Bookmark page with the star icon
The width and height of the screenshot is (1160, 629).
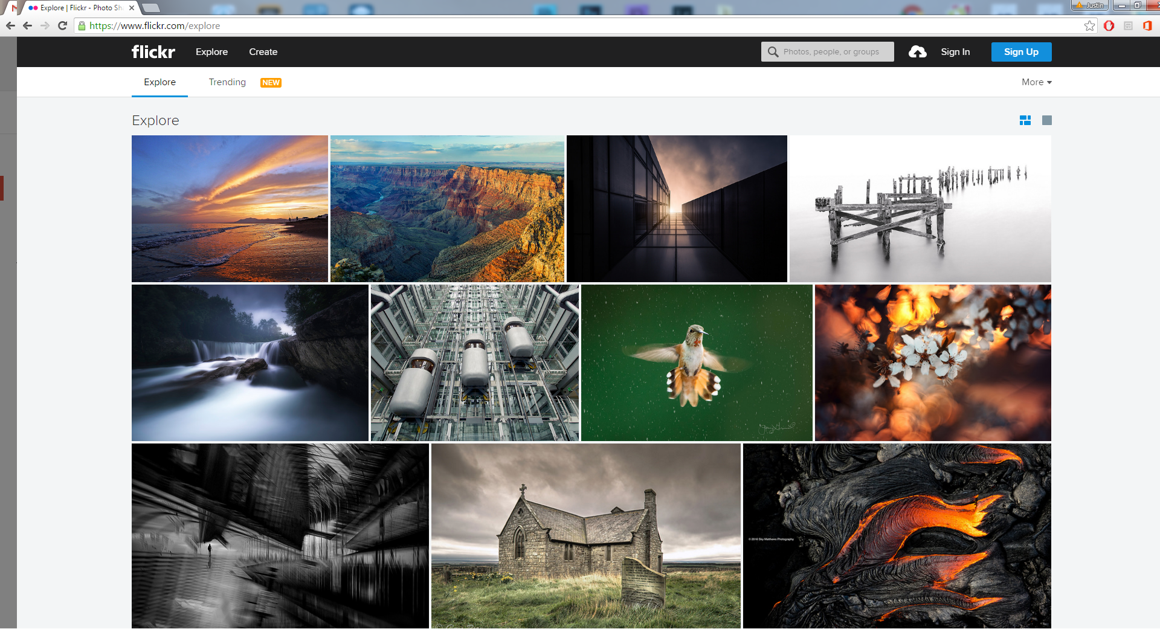1089,25
